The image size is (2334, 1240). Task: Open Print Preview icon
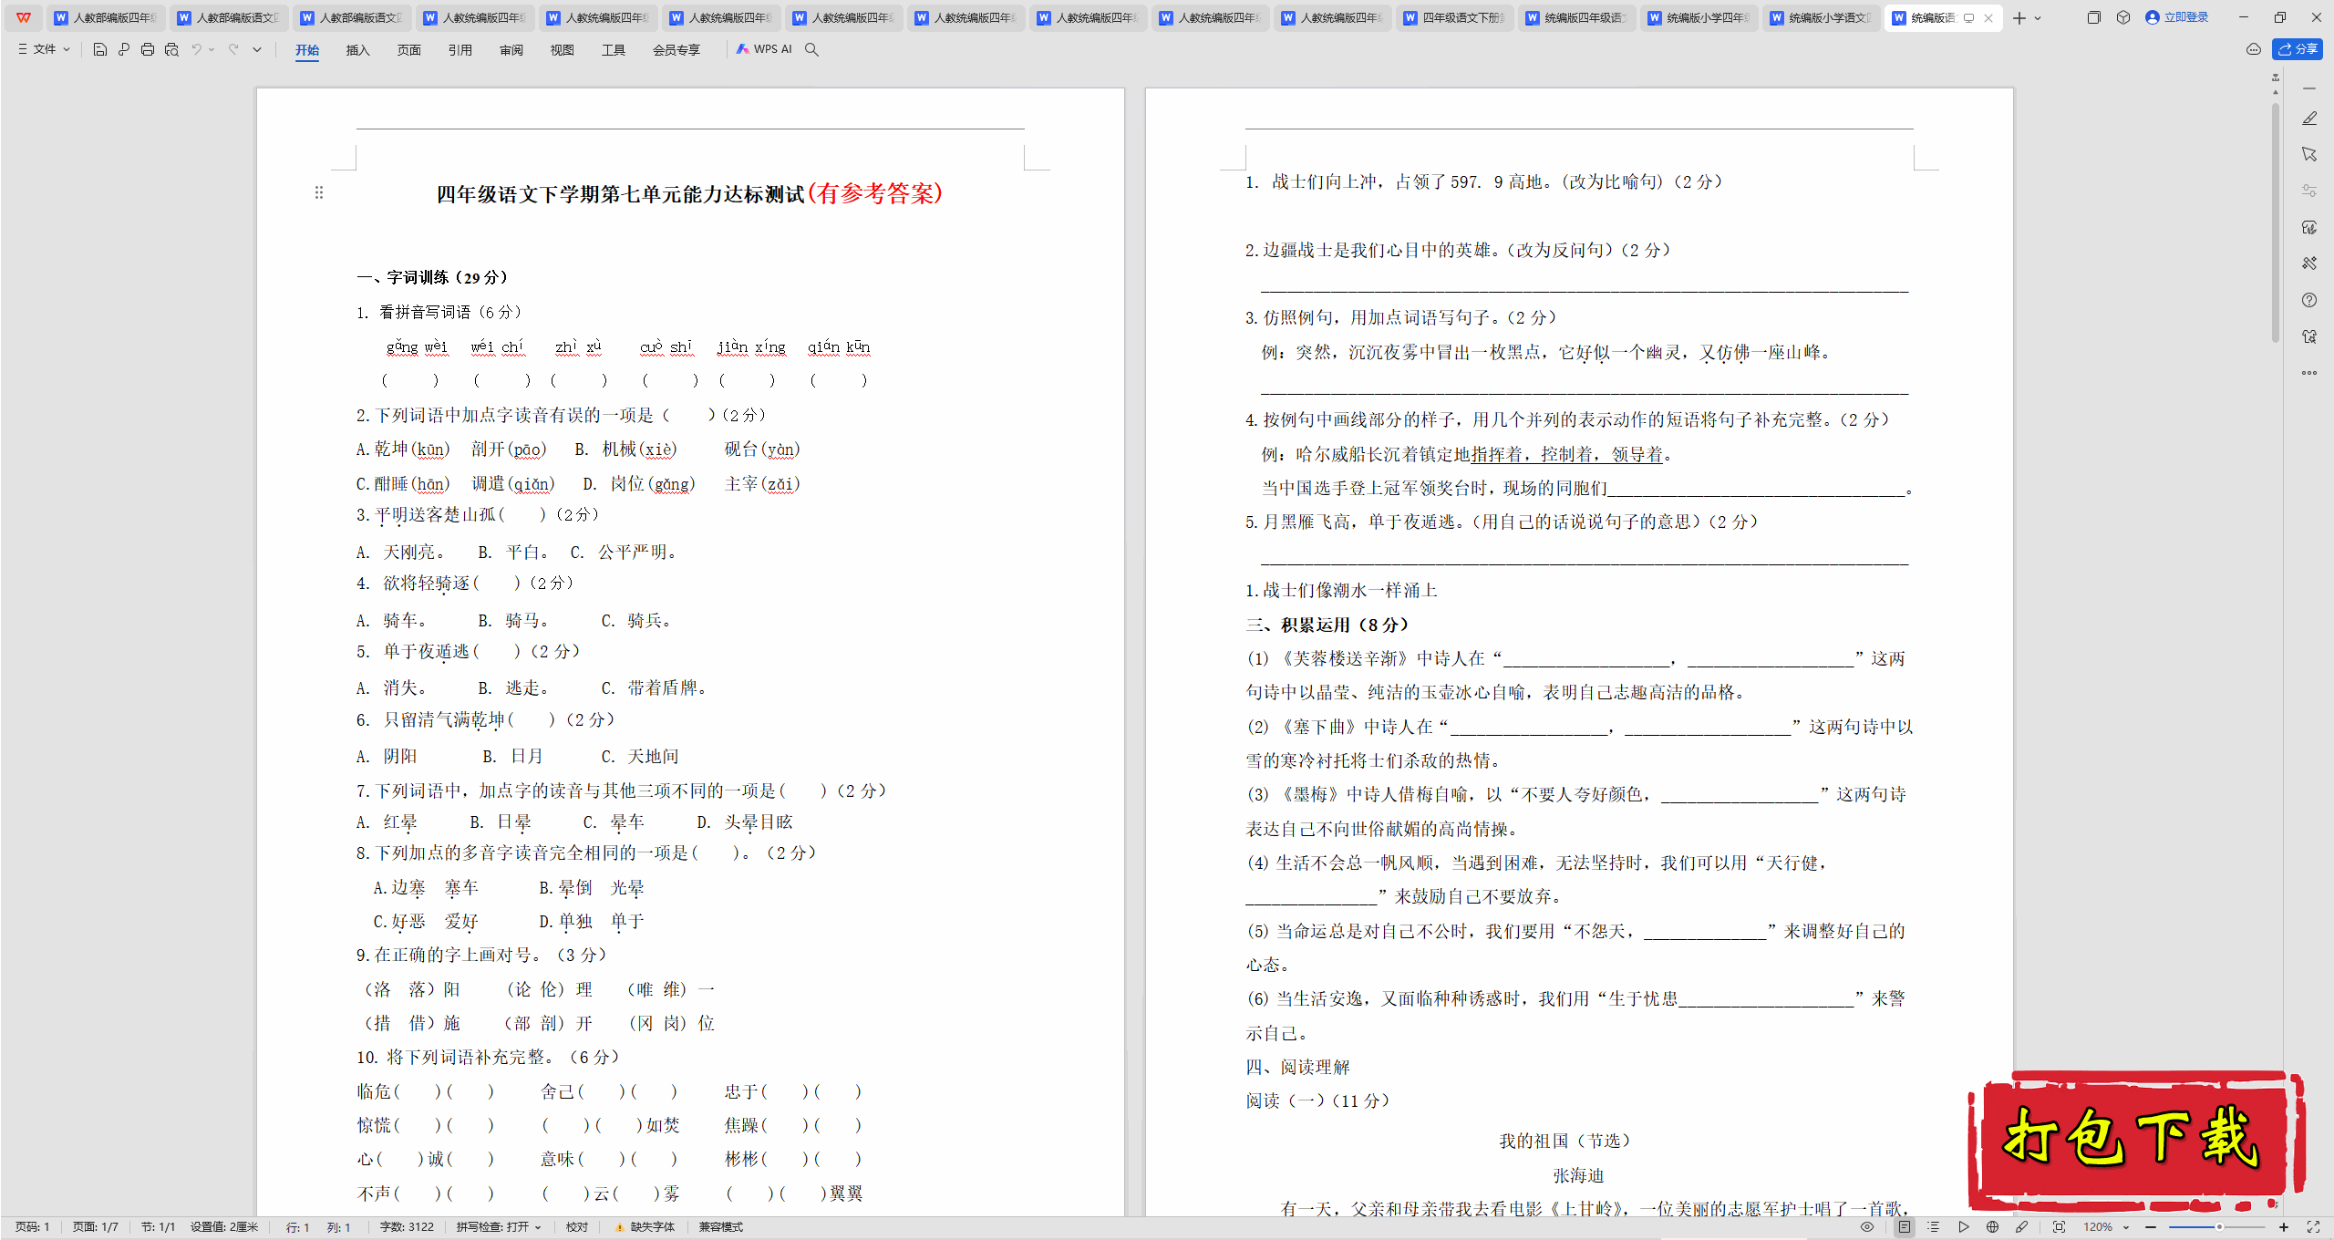coord(171,49)
